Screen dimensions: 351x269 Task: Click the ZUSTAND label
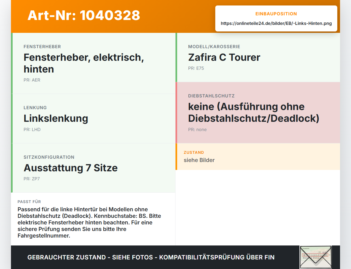point(194,152)
